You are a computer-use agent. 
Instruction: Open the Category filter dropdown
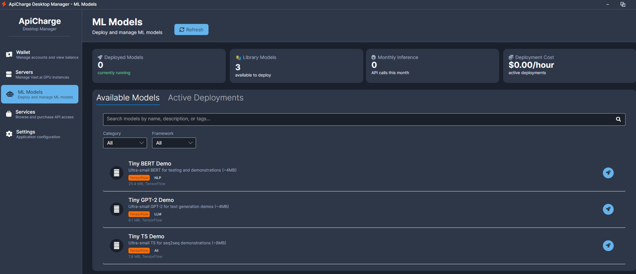tap(125, 143)
